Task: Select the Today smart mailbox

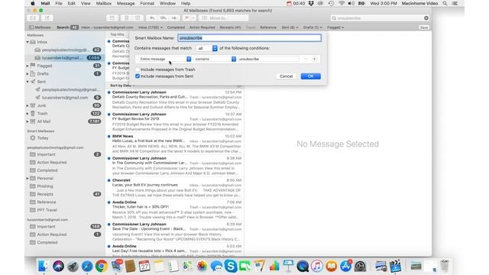Action: 64,137
